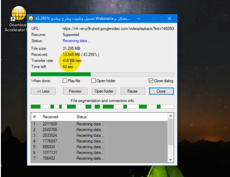Click the received value 13.549 MB
The image size is (230, 177).
(x=71, y=55)
